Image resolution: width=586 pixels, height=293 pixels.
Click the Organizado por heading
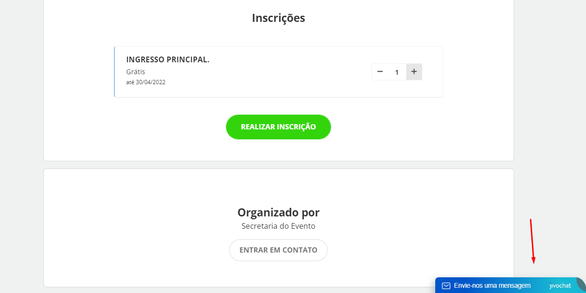278,212
